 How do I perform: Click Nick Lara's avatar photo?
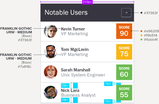coord(51,92)
